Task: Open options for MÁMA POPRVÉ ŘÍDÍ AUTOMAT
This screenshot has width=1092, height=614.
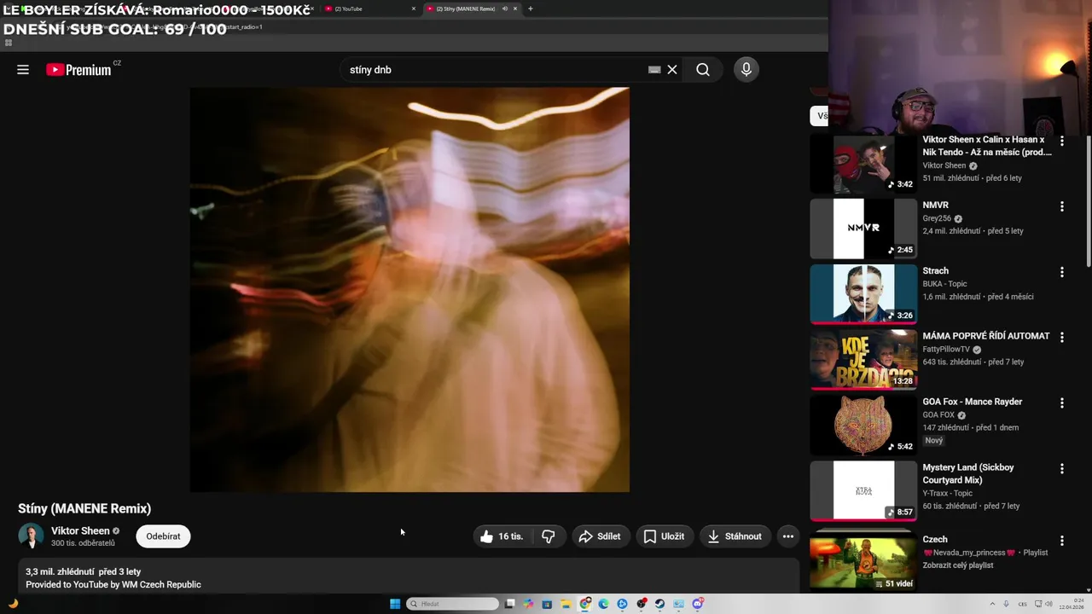Action: [x=1062, y=338]
